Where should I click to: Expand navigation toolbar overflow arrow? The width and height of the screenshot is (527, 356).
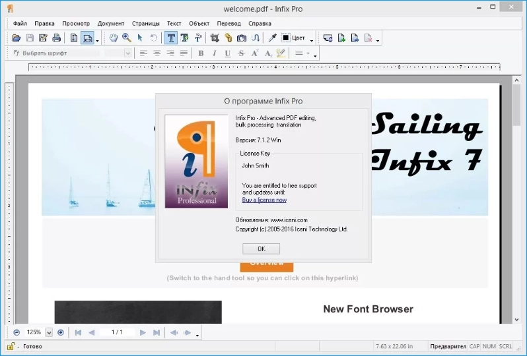[x=197, y=335]
